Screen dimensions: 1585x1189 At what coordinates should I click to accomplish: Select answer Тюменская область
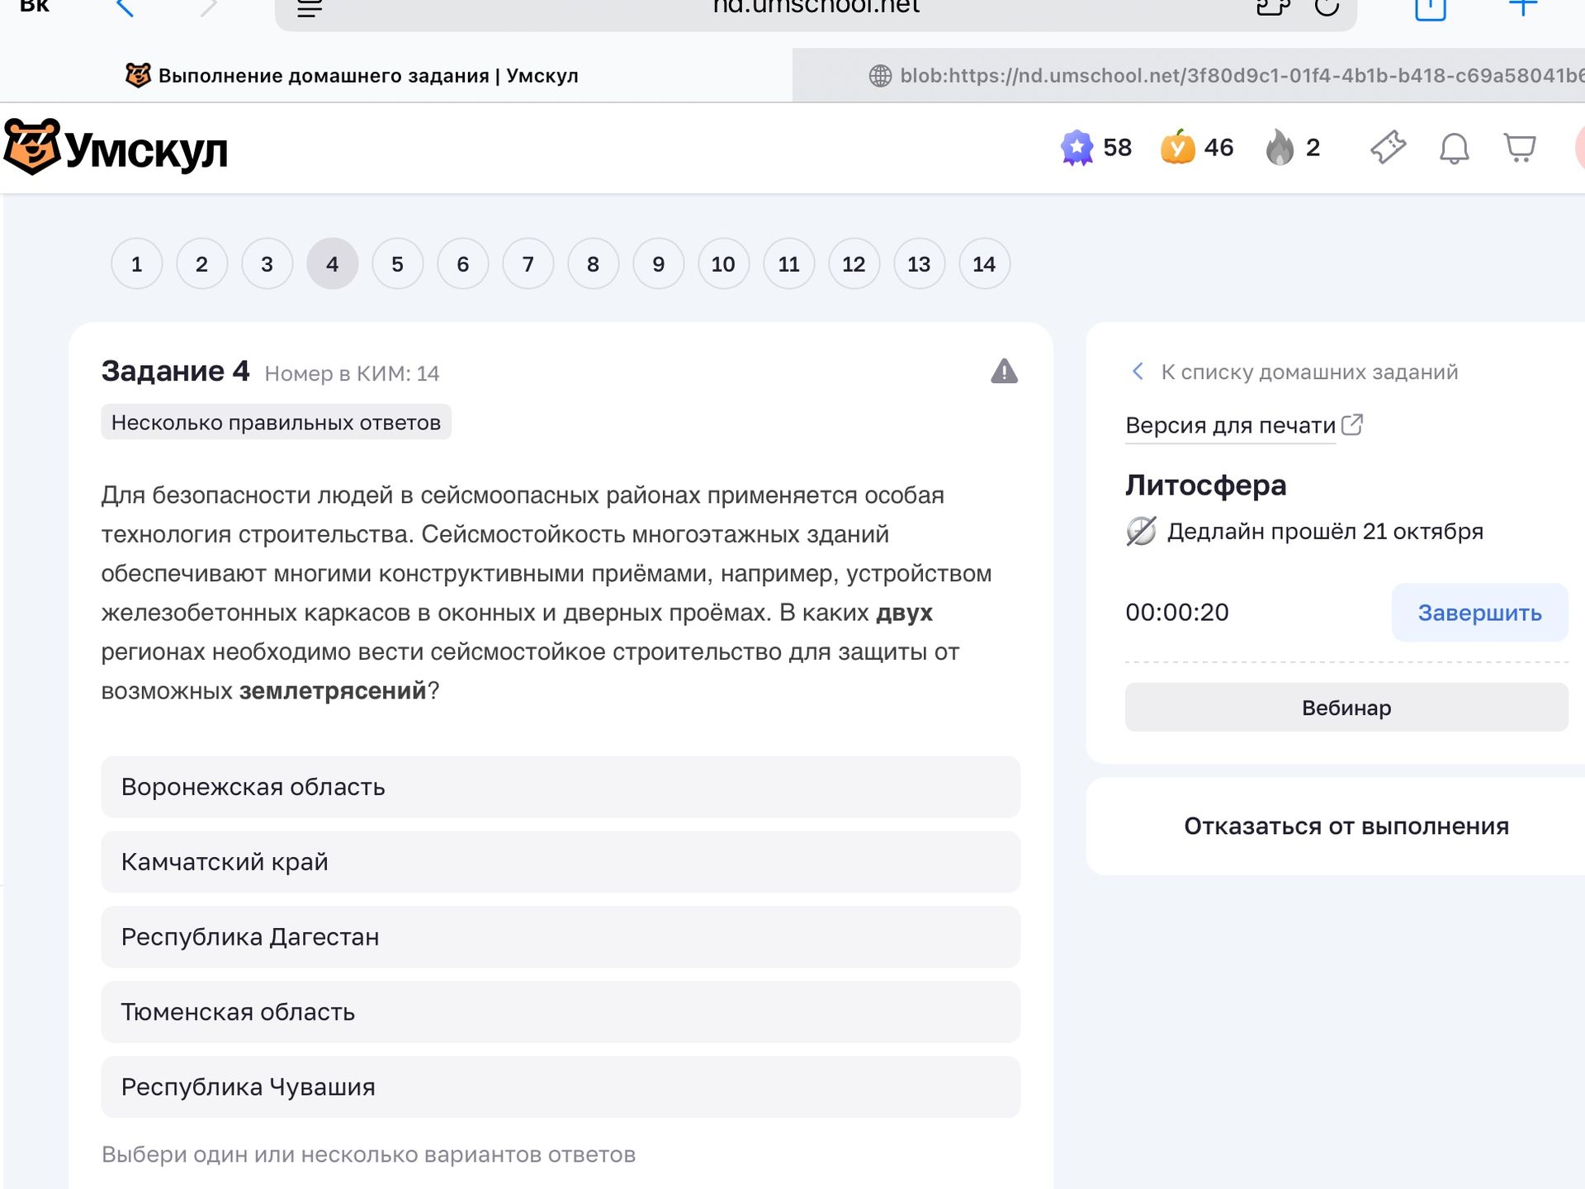[x=561, y=1012]
